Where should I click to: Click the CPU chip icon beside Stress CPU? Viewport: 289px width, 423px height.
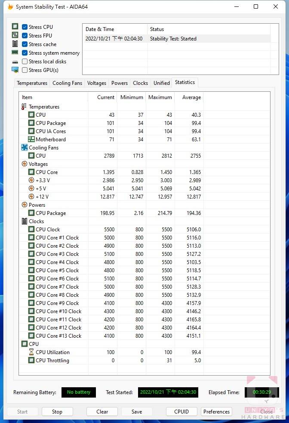pyautogui.click(x=15, y=26)
